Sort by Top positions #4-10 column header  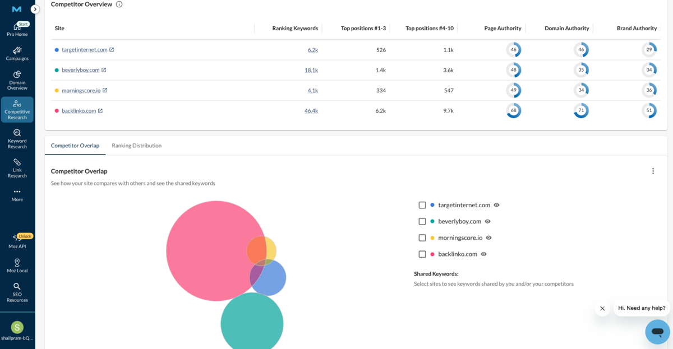point(430,28)
